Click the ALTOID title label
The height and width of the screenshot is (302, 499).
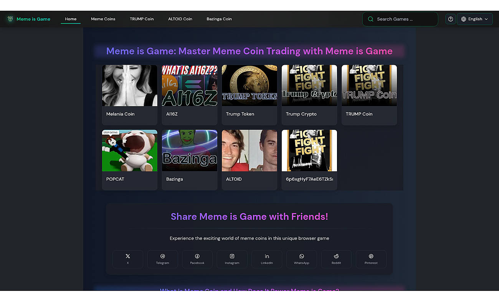coord(234,179)
